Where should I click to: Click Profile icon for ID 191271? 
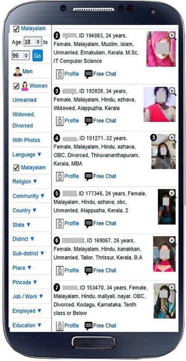tap(60, 176)
